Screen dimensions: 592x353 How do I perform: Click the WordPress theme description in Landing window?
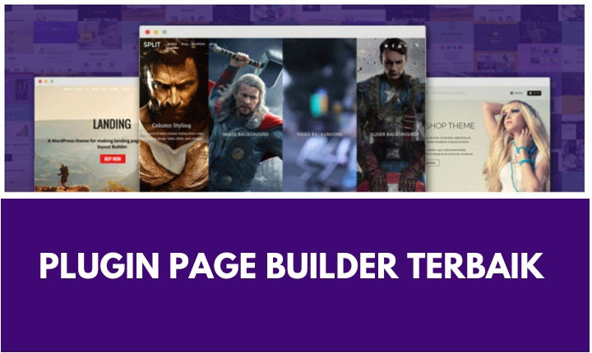(x=93, y=144)
